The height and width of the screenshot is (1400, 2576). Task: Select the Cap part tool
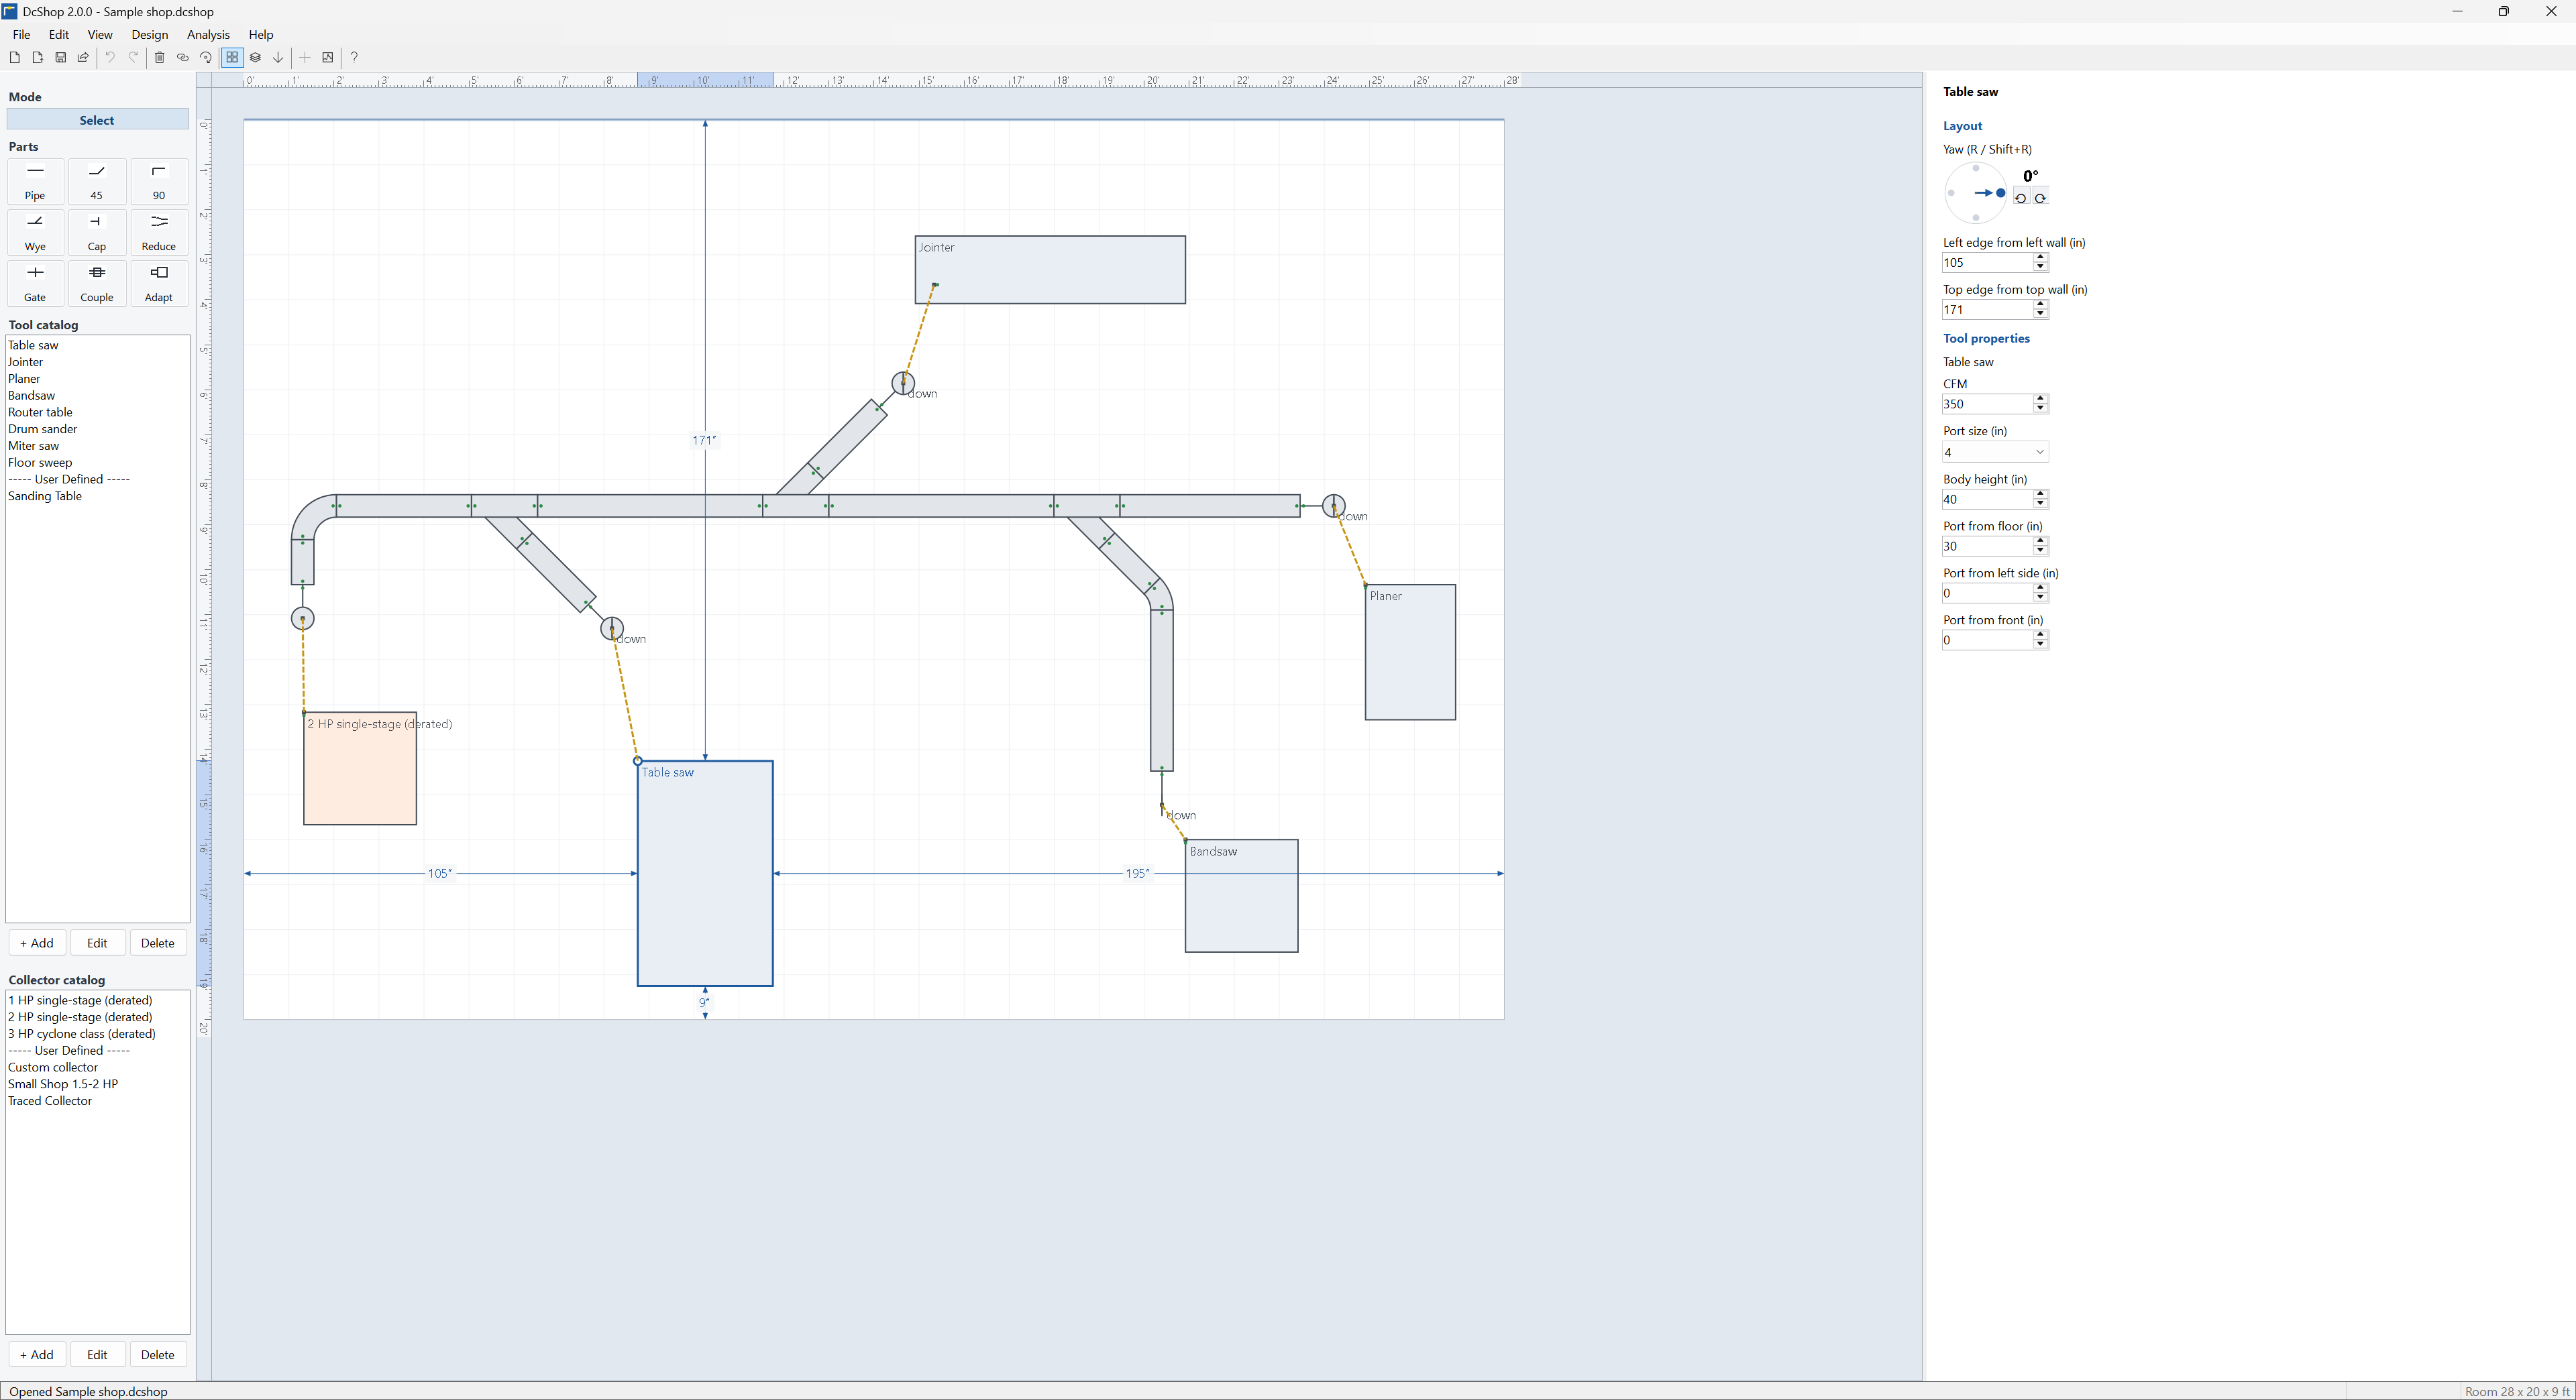tap(97, 233)
